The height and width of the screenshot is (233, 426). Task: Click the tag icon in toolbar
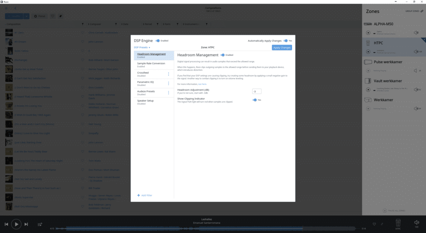coord(61,16)
